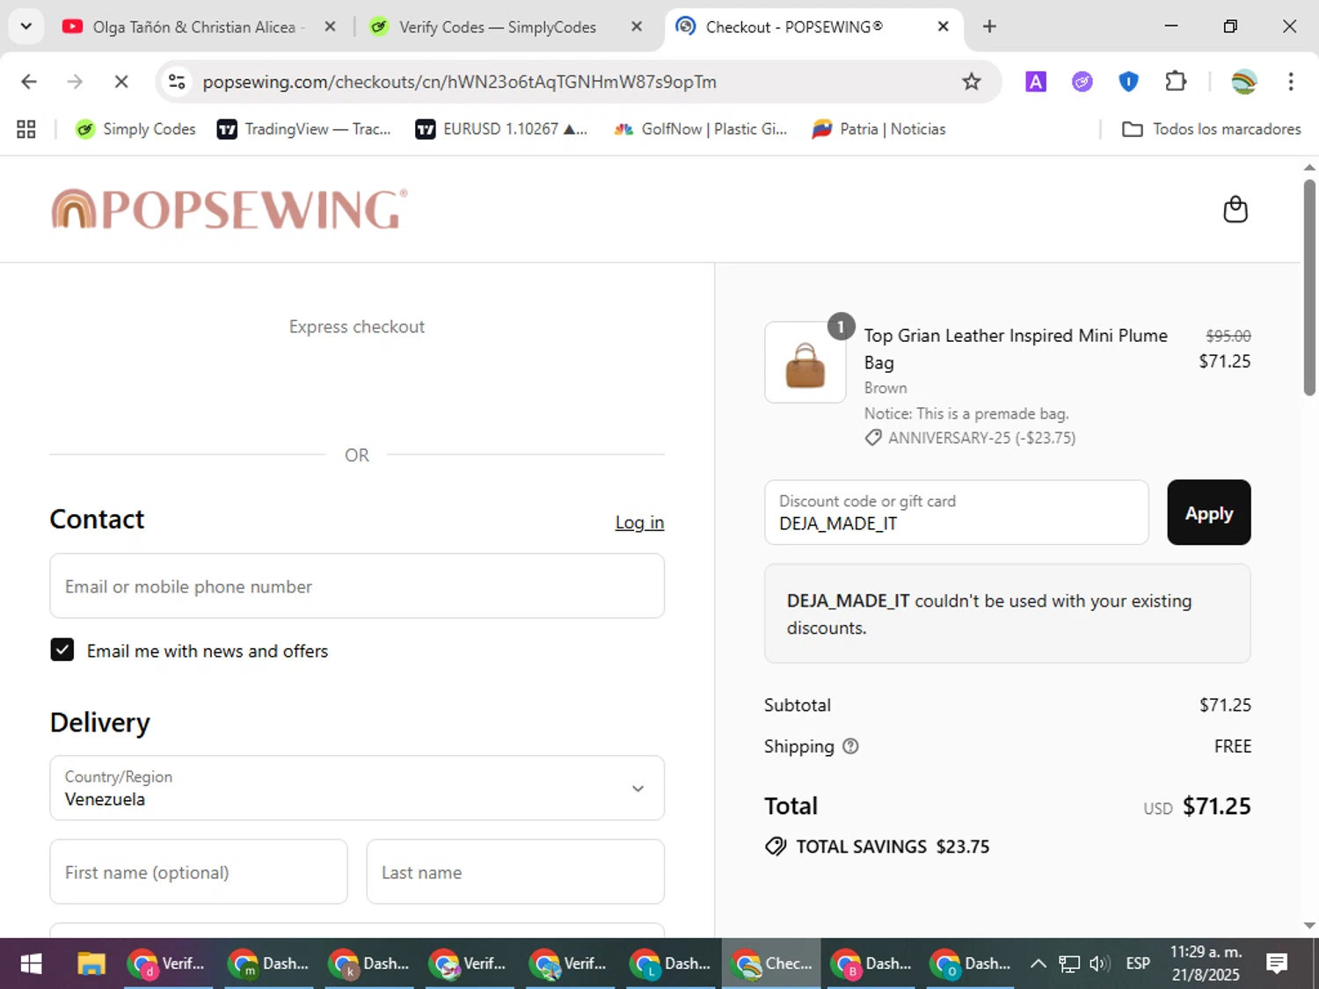
Task: Open the GolfNow | Plastic Gi... bookmark
Action: point(701,129)
